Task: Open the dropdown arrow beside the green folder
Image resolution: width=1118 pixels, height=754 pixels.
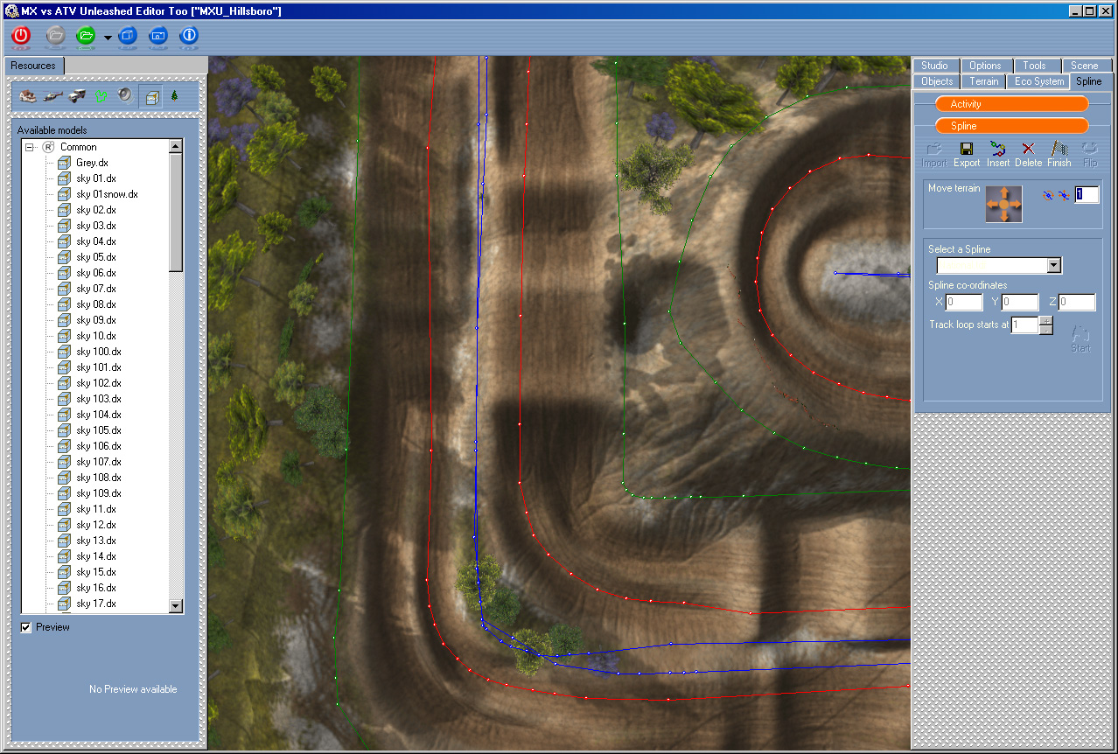Action: click(x=108, y=37)
